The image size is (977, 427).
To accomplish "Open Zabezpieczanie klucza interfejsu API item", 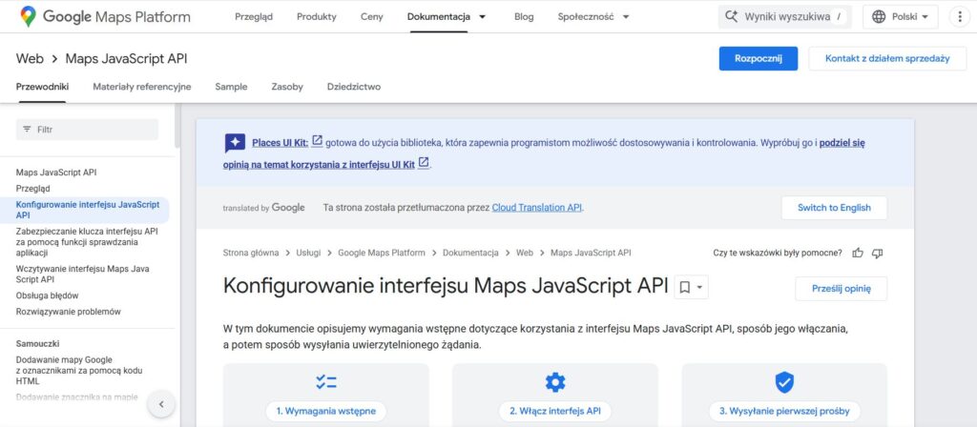I will pos(87,242).
